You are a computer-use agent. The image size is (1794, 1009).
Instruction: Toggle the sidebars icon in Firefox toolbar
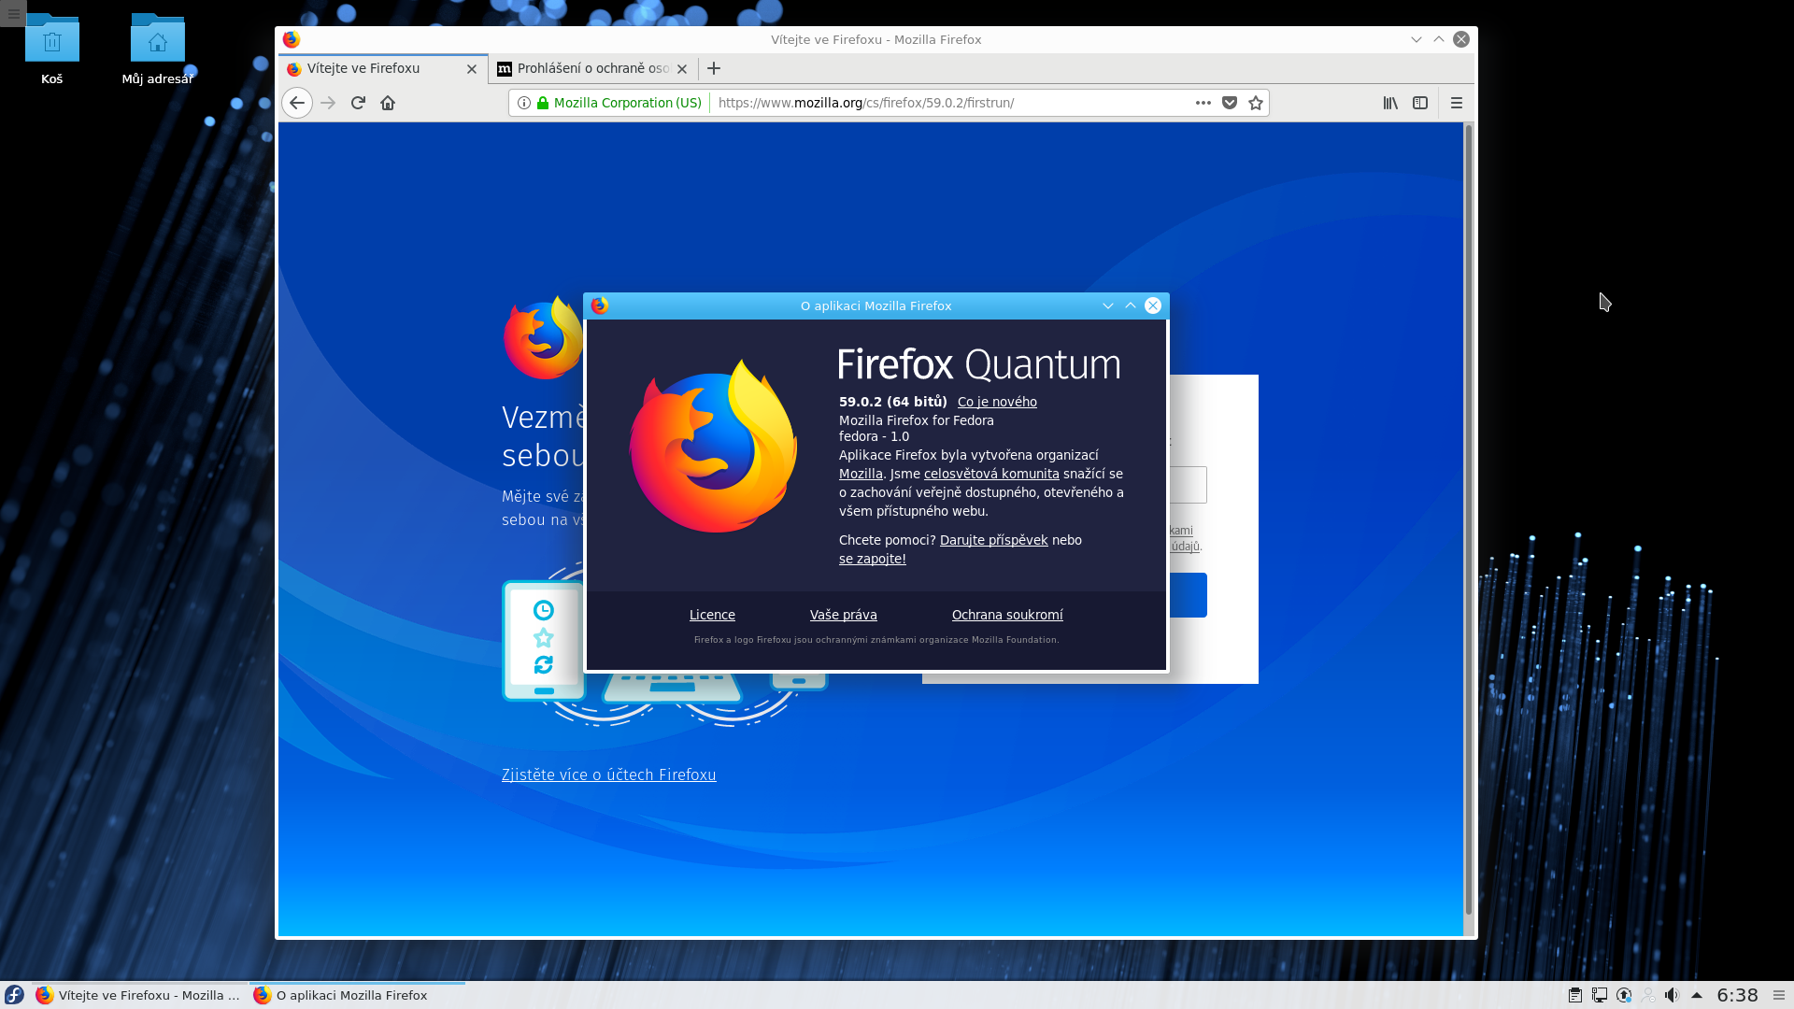[x=1420, y=103]
